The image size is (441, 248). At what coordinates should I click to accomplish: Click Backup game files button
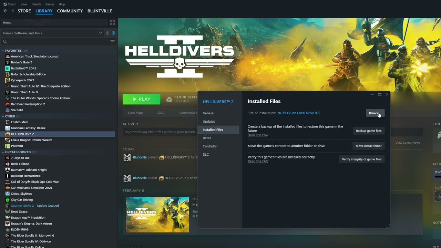tap(369, 131)
